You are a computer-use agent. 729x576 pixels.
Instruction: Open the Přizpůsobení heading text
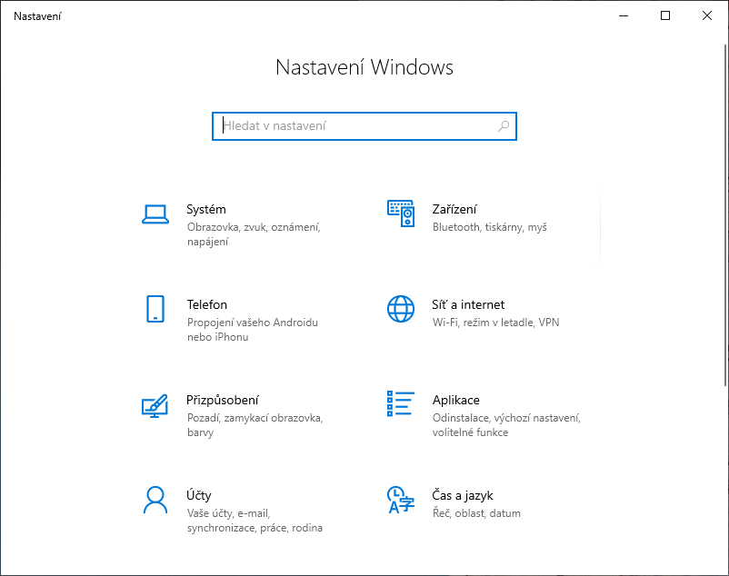223,400
